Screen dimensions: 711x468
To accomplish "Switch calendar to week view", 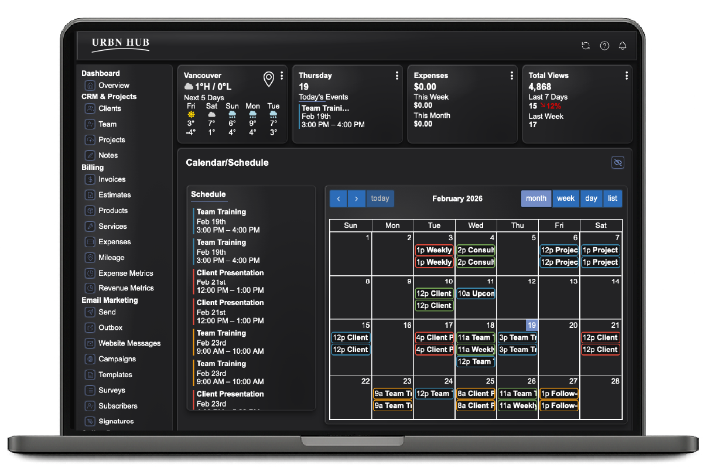I will point(565,199).
